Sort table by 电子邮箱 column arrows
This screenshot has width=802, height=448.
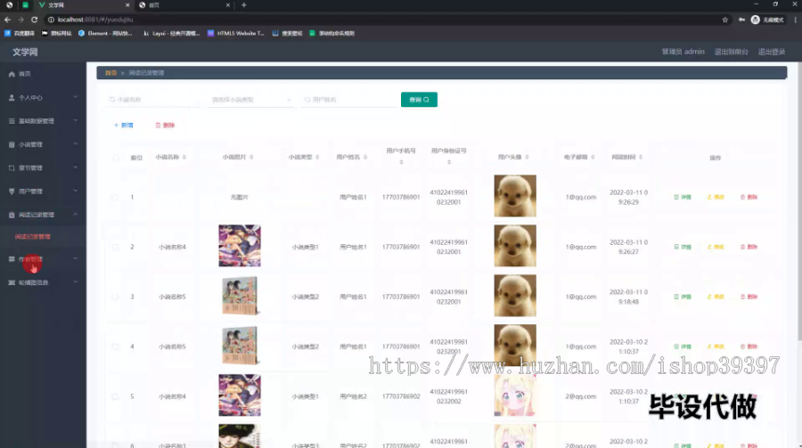(x=593, y=157)
